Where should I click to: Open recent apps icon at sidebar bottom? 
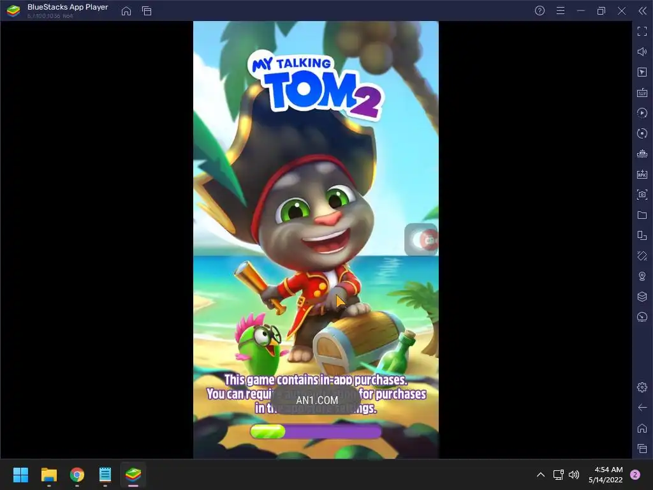tap(642, 449)
